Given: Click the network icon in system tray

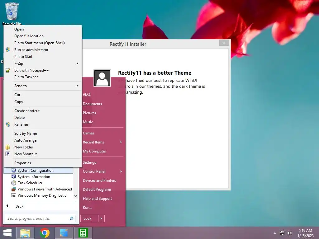Looking at the screenshot, I should tap(282, 233).
